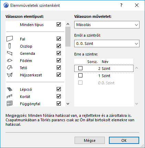This screenshot has width=145, height=148.
Task: Click the Héjszerkezet label text
Action: coord(31,75)
